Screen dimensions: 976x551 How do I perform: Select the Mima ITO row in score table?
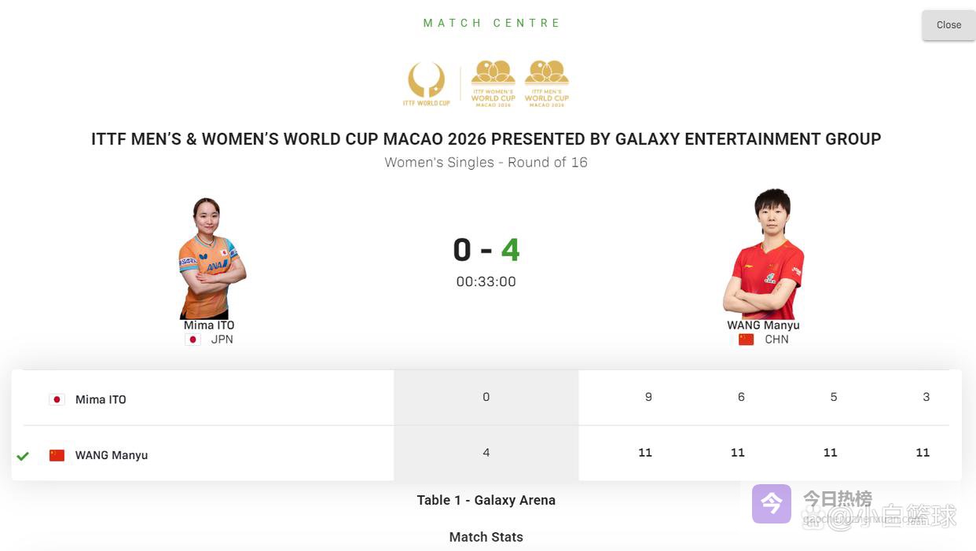[x=101, y=399]
